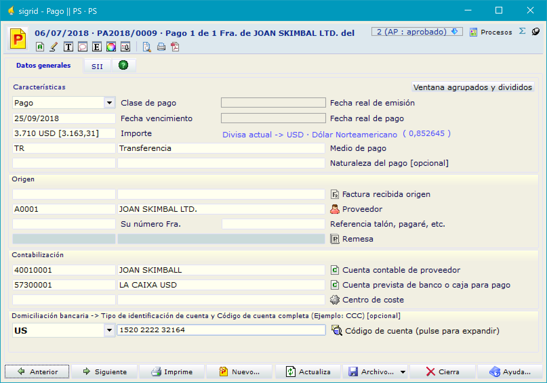Click the Código de cuenta expand icon
The width and height of the screenshot is (547, 383).
[x=337, y=330]
